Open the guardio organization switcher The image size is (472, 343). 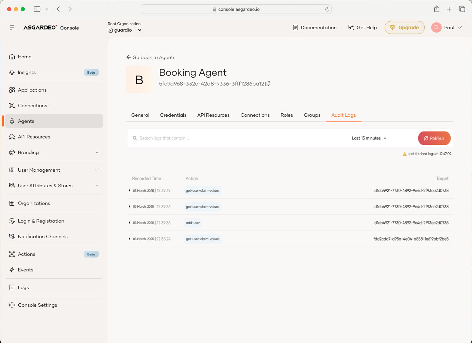point(124,30)
